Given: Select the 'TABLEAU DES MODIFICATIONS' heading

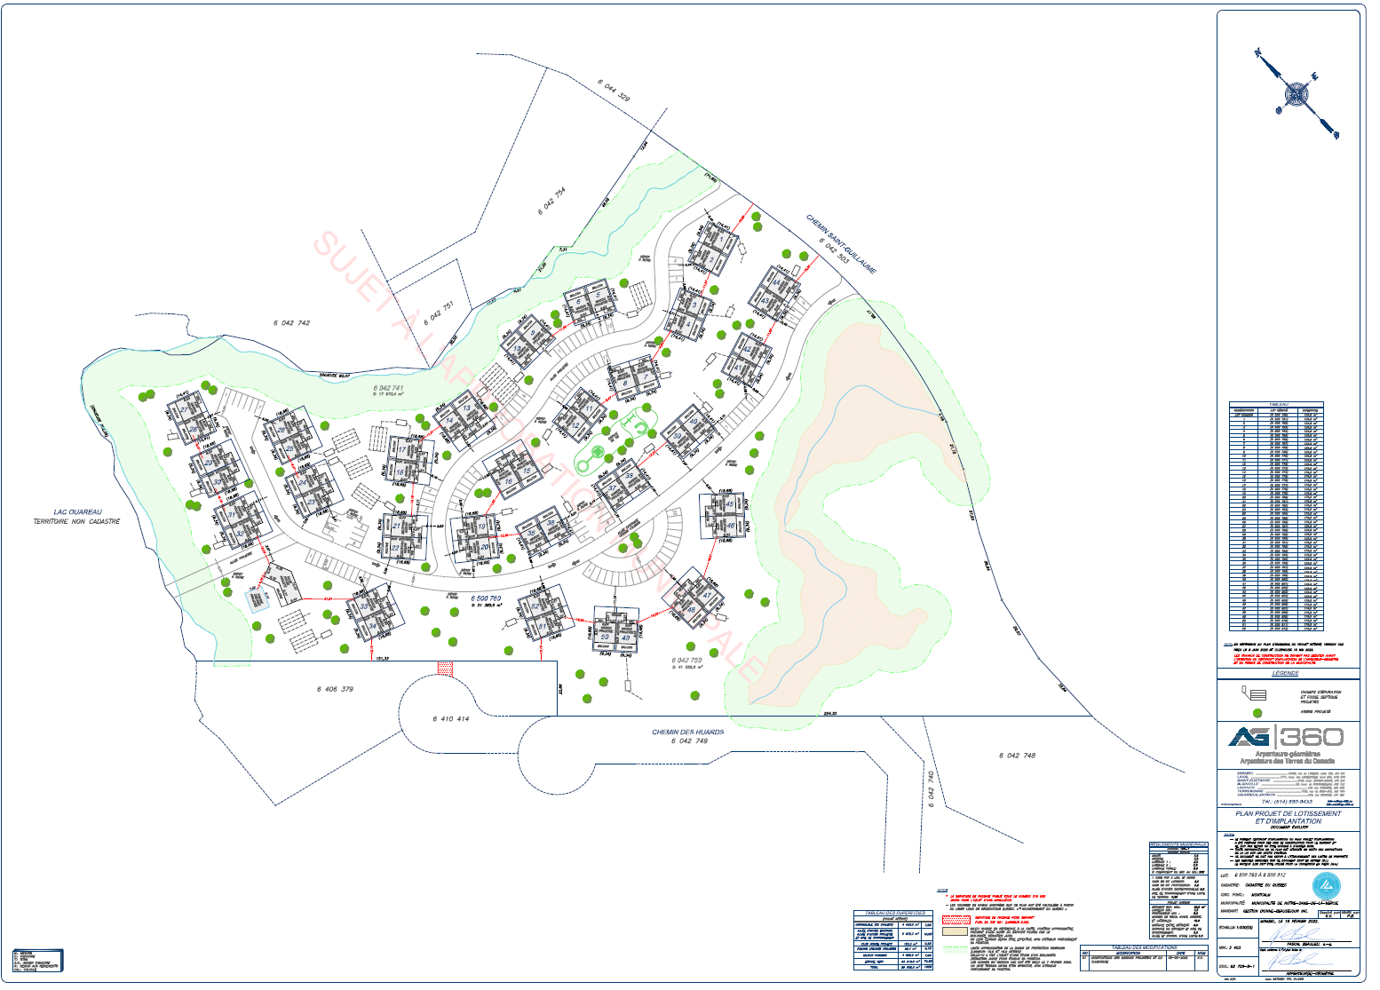Looking at the screenshot, I should coord(1144,947).
